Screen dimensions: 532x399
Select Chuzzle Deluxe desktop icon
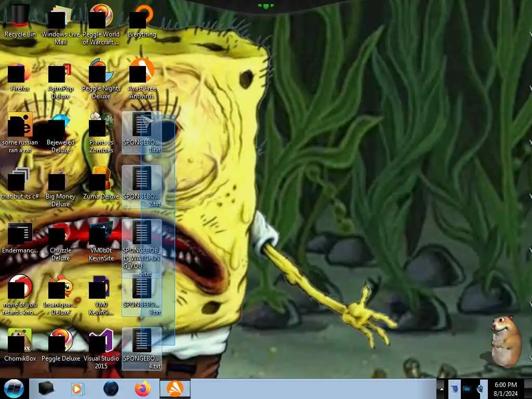[60, 242]
